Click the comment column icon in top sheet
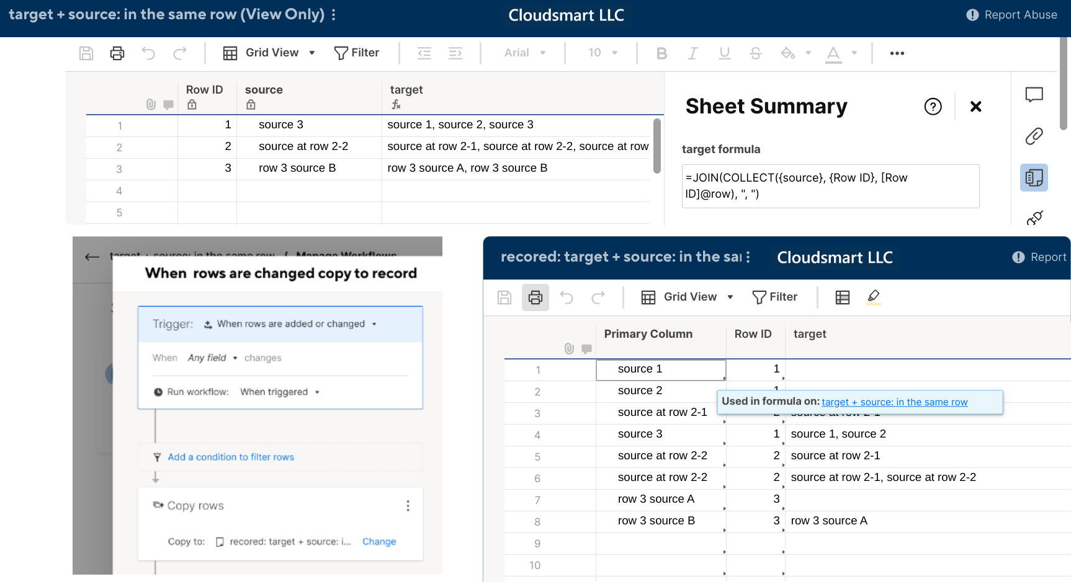The height and width of the screenshot is (582, 1071). point(168,105)
